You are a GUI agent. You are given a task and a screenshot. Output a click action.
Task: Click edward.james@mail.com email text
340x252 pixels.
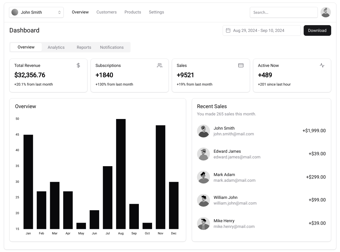(x=237, y=157)
